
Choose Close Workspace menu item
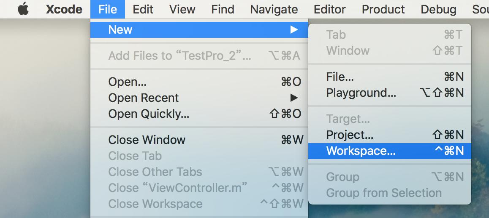[199, 204]
